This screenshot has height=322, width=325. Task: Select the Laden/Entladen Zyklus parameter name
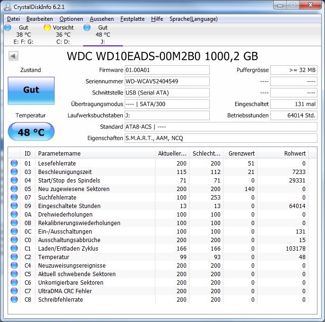point(68,249)
